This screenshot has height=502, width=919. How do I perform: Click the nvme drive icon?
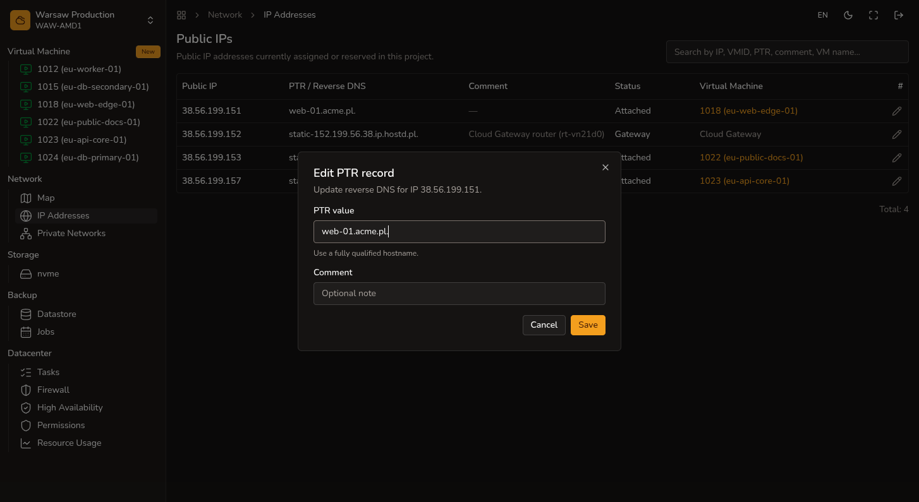tap(26, 273)
